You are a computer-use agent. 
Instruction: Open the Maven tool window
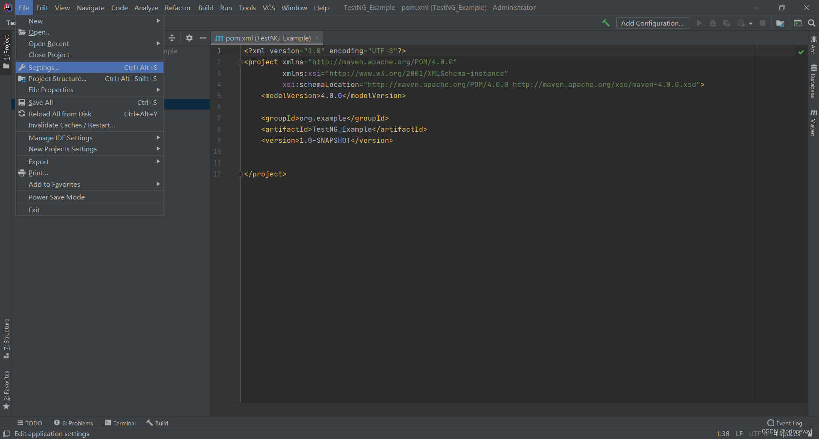[x=813, y=123]
